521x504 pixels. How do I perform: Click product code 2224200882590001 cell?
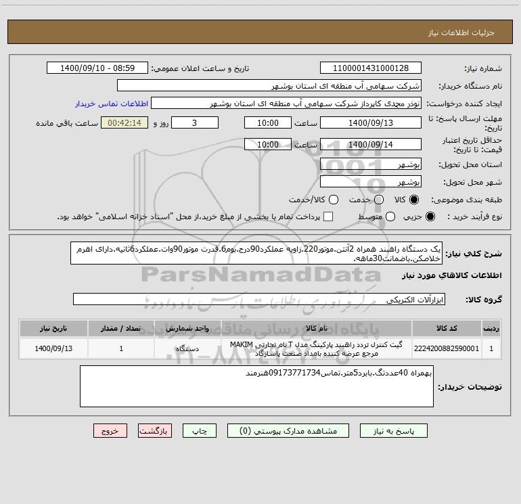447,348
